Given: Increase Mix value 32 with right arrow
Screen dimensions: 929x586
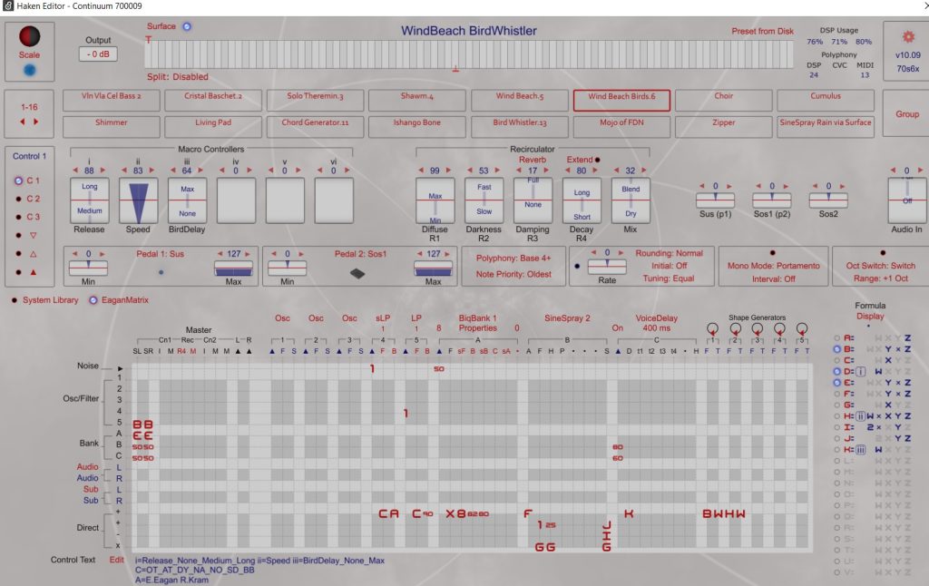Looking at the screenshot, I should tap(644, 171).
